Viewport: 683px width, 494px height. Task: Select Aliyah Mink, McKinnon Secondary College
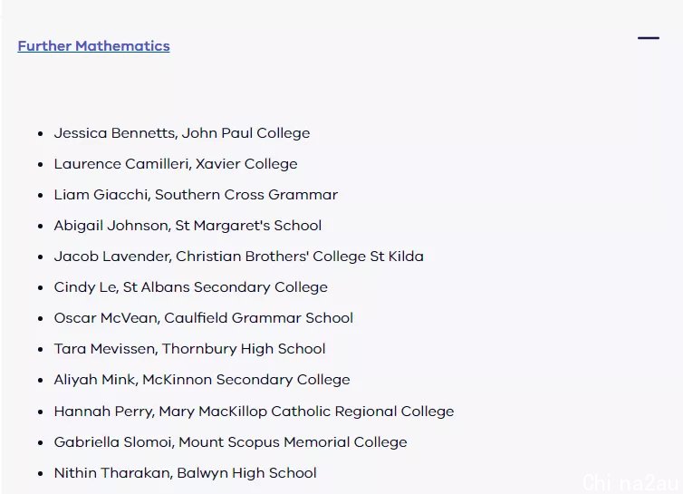click(202, 380)
